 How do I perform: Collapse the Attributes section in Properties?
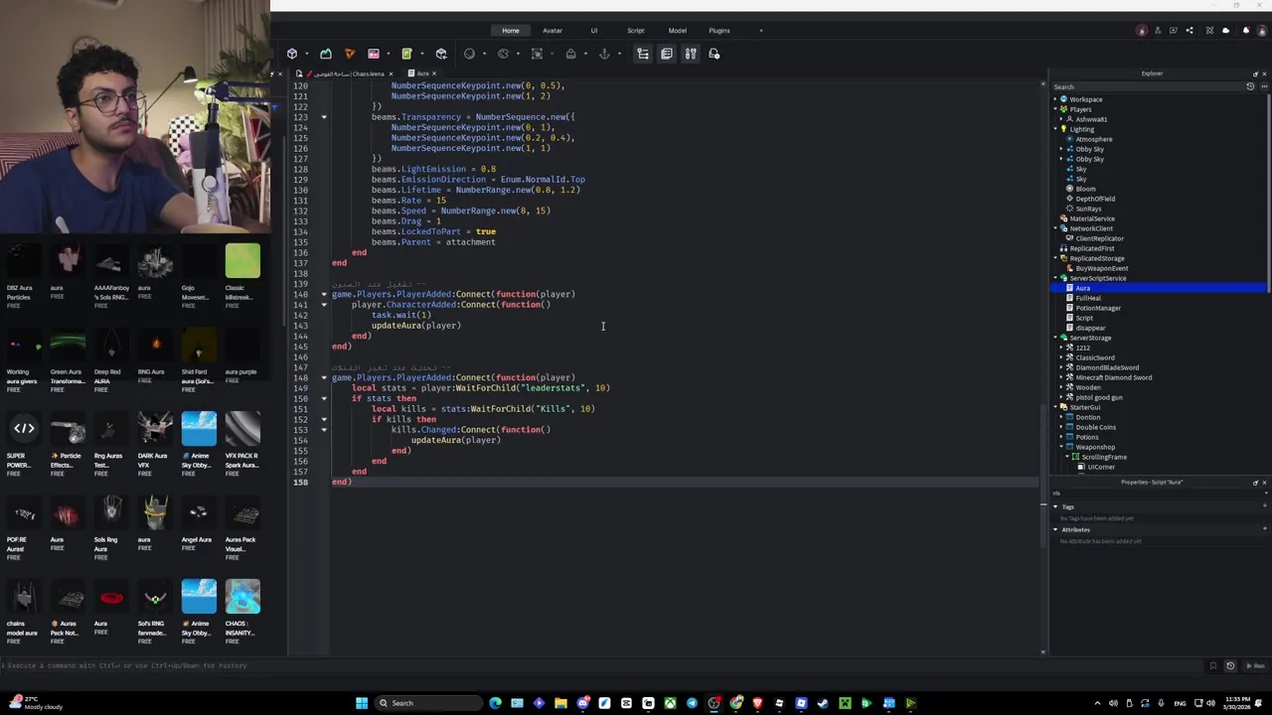pos(1055,529)
